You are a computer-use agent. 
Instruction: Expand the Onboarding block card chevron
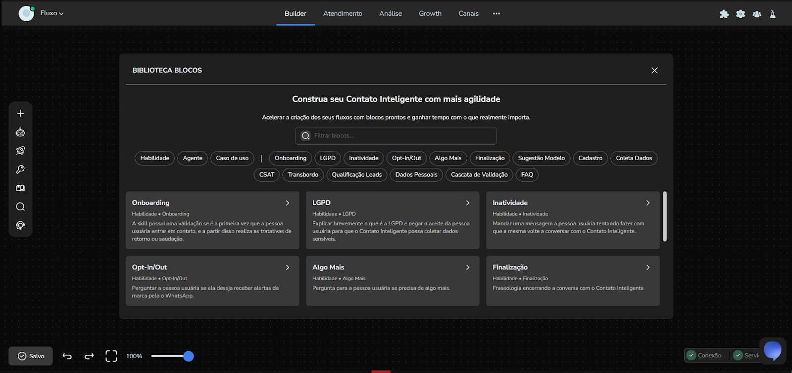tap(288, 203)
